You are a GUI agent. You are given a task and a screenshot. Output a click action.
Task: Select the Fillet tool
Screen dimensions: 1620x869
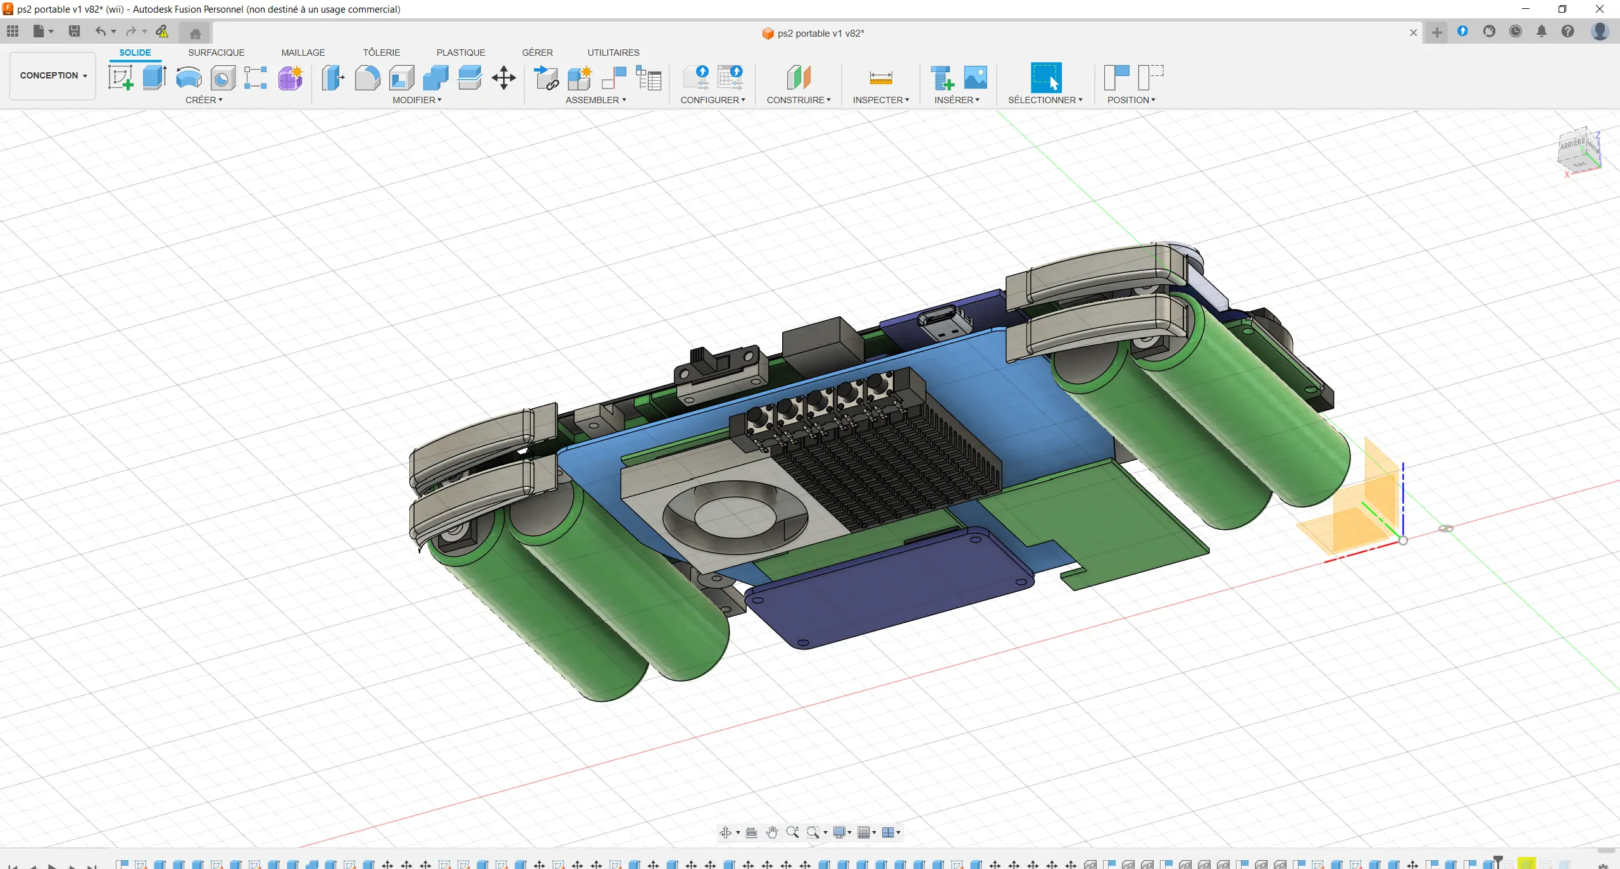coord(367,78)
